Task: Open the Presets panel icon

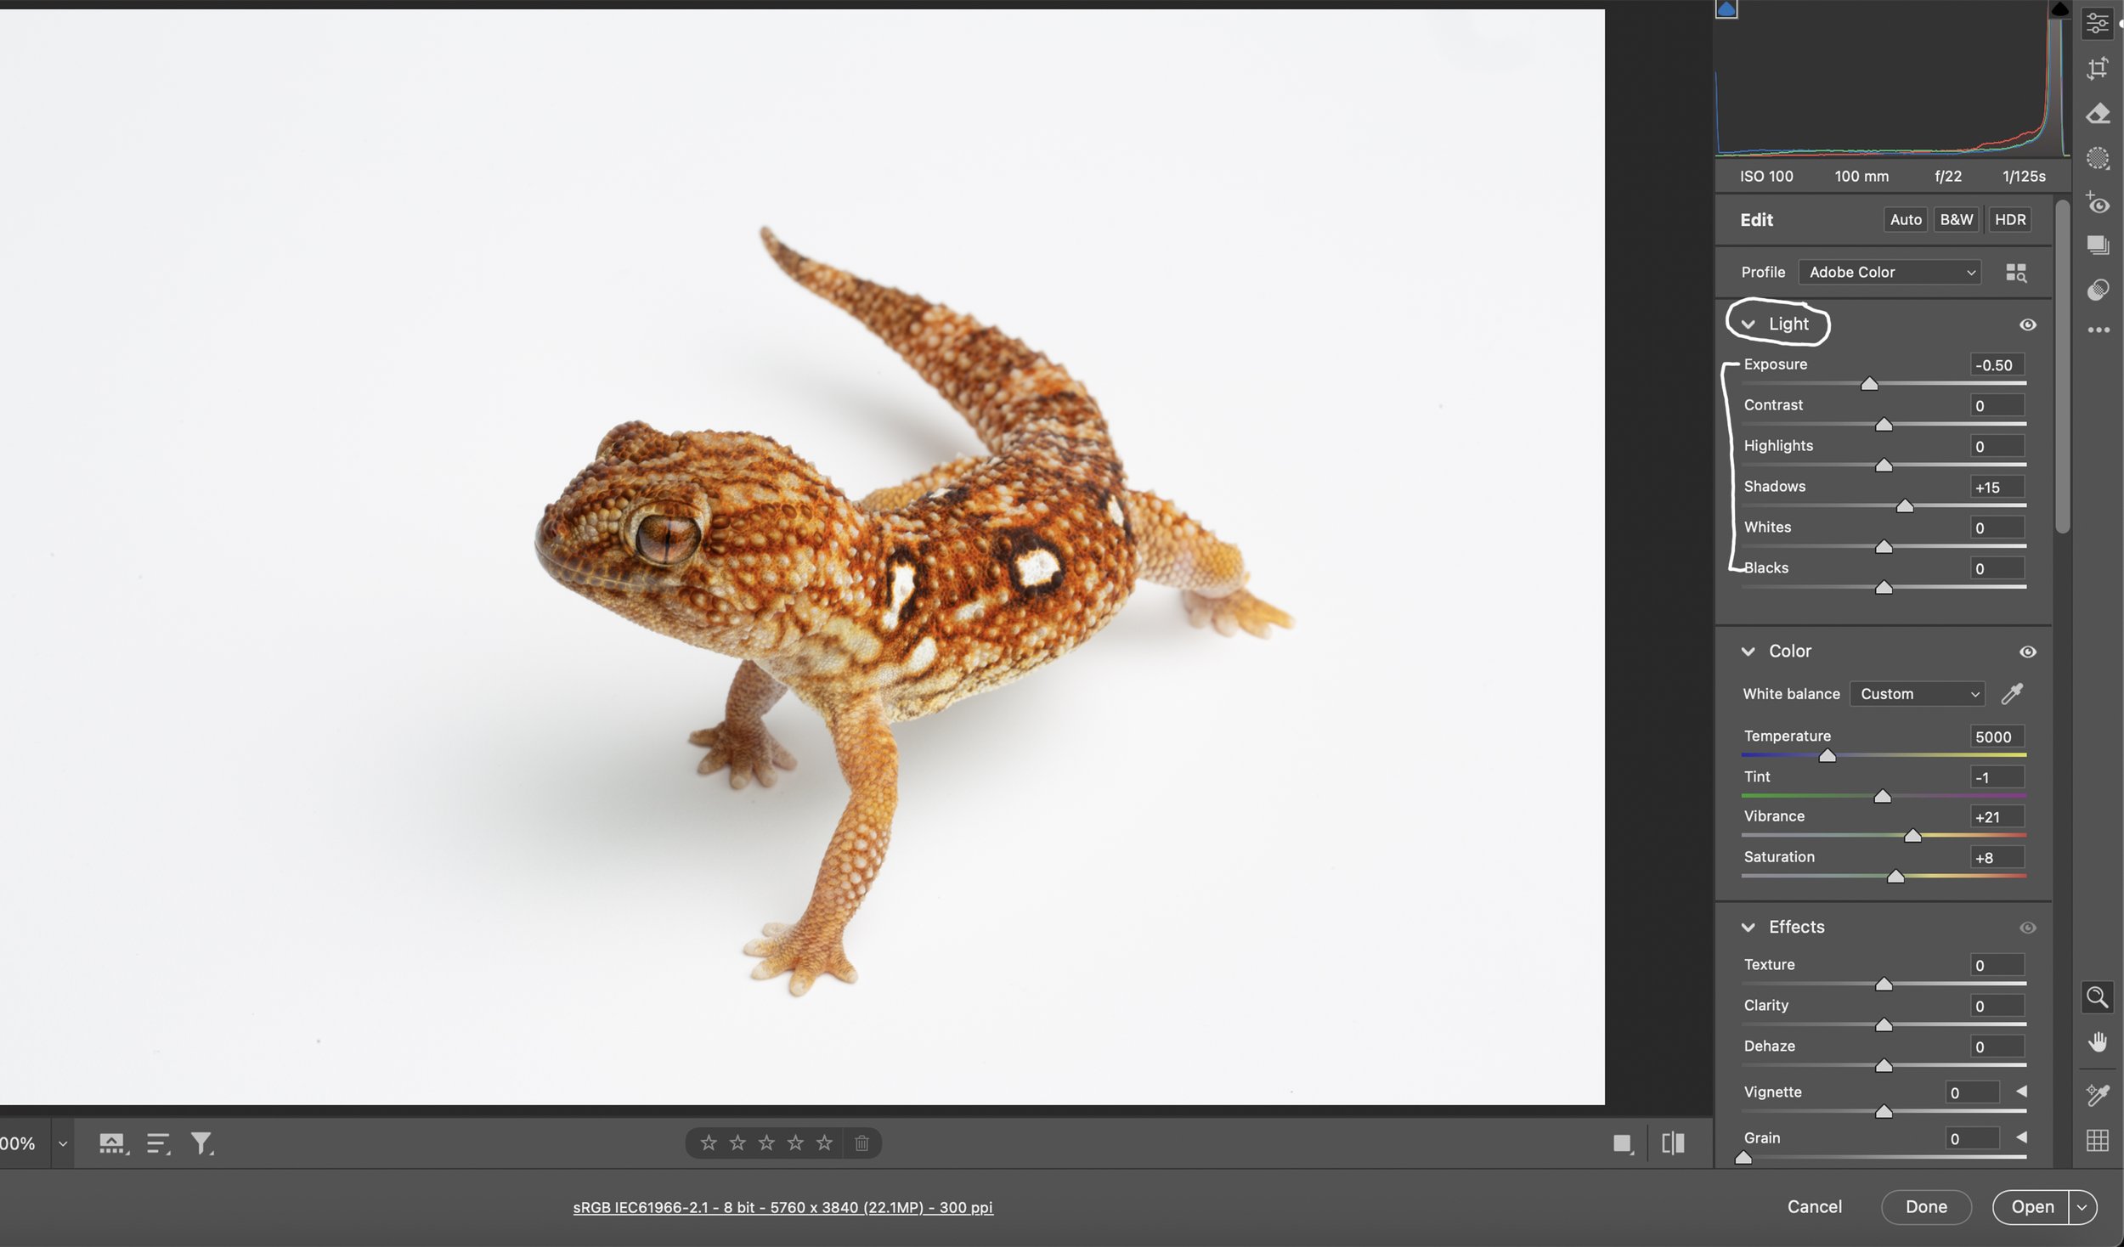Action: [x=2097, y=290]
